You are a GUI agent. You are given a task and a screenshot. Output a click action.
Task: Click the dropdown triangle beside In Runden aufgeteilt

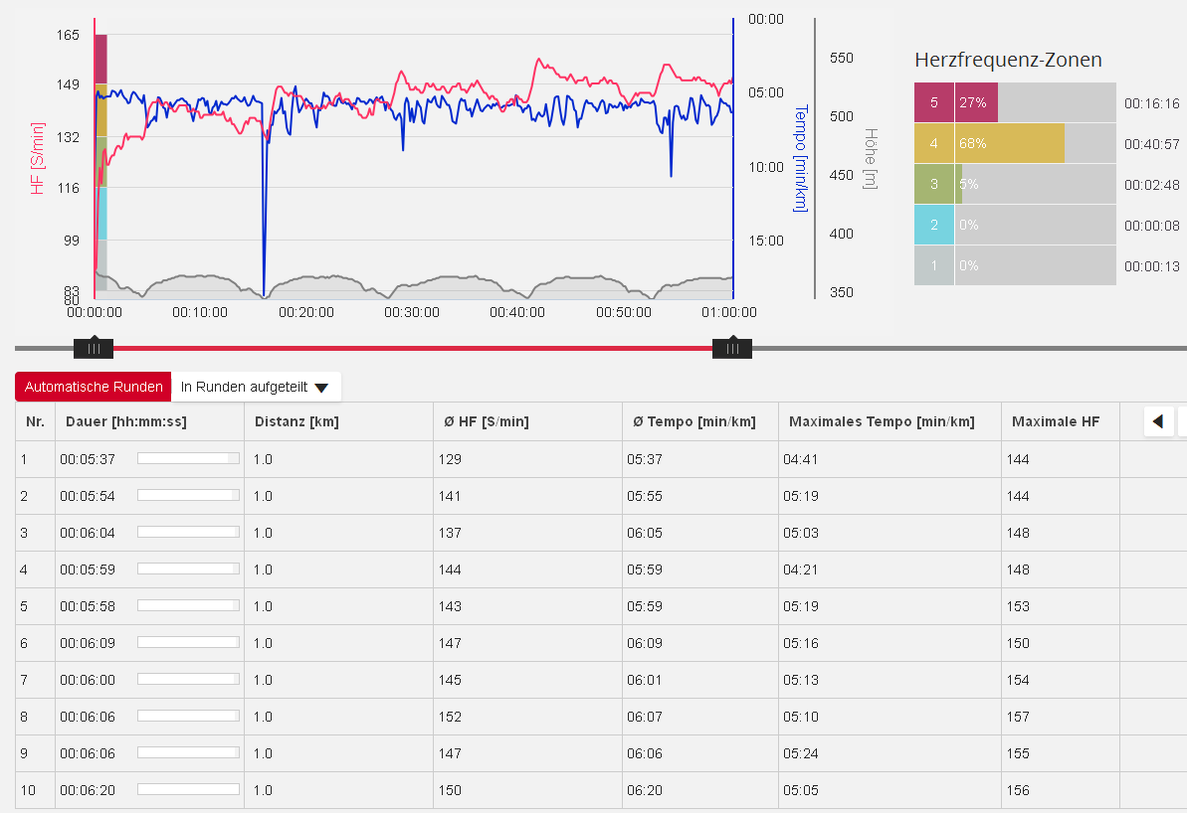click(x=321, y=388)
